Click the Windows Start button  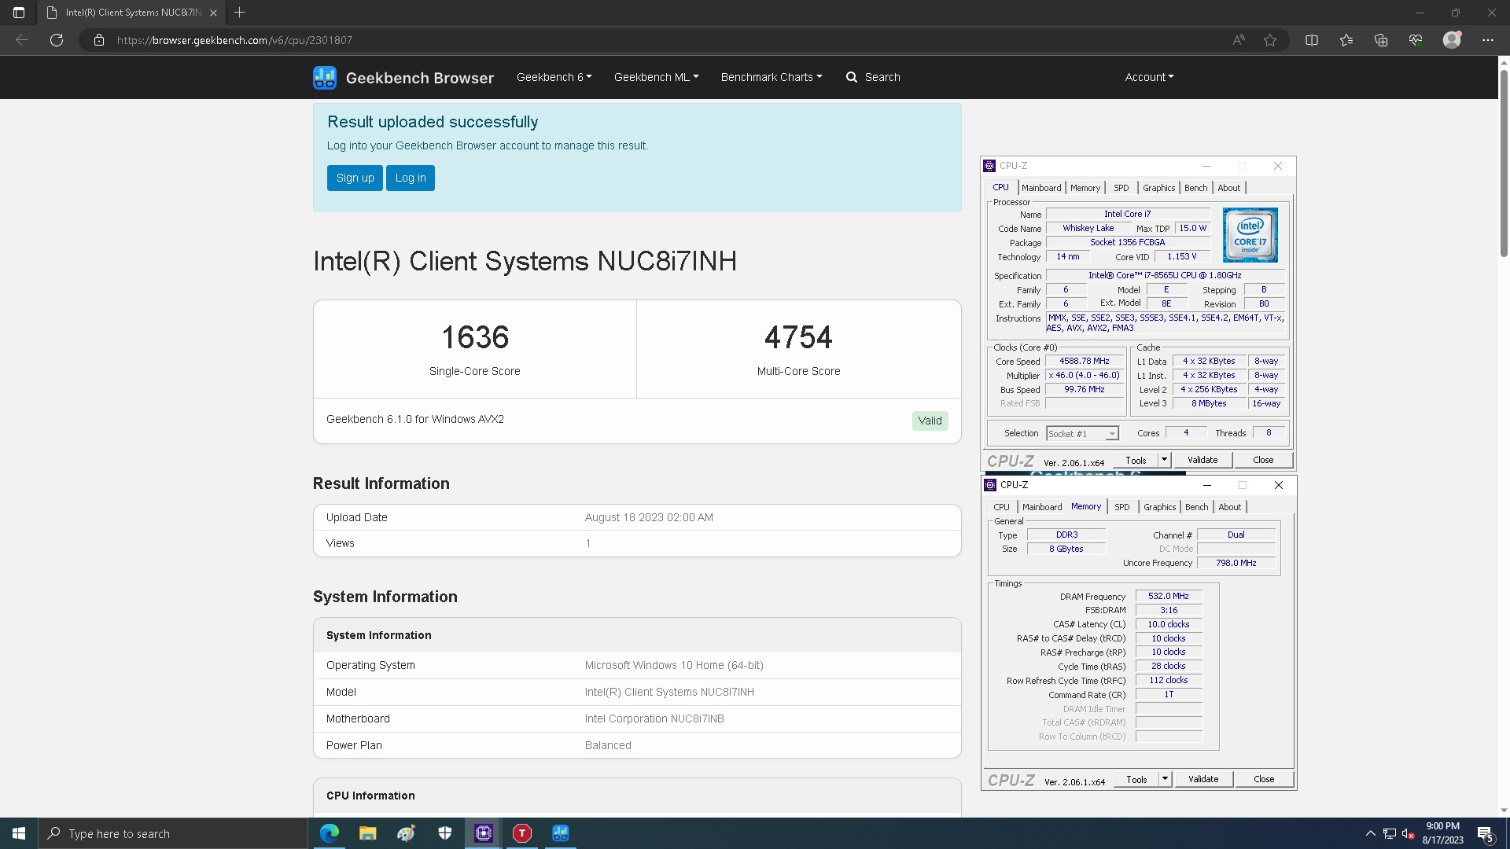[x=19, y=833]
